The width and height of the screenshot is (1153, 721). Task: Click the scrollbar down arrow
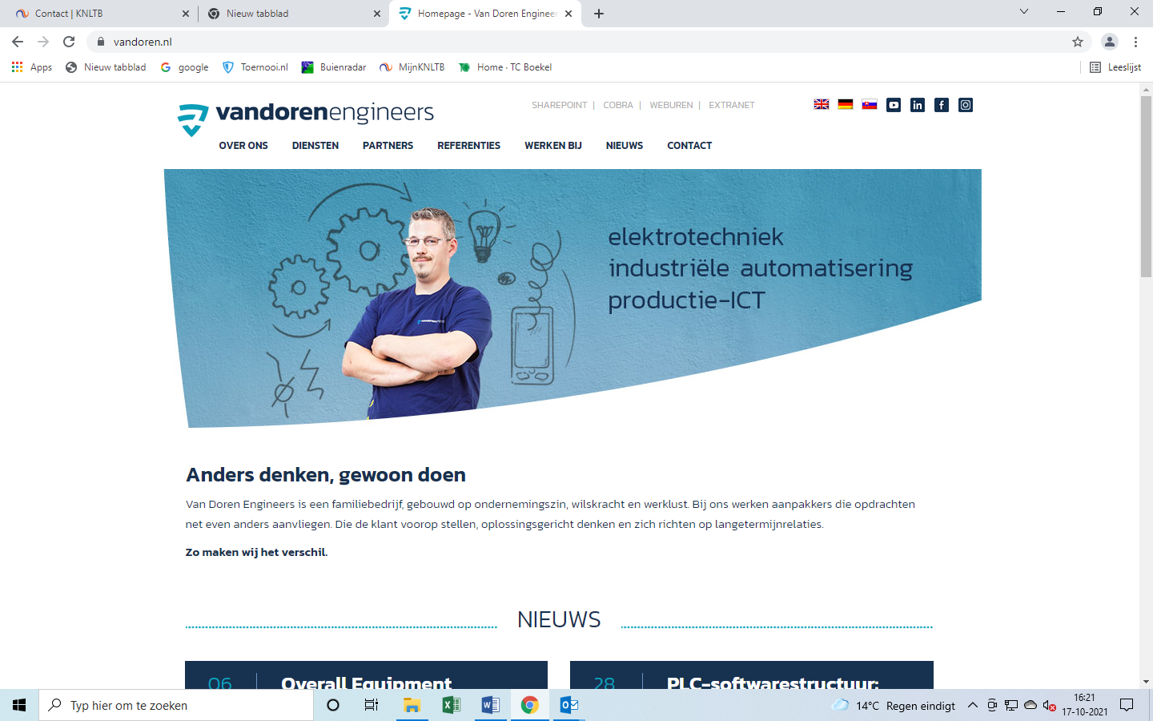point(1146,682)
